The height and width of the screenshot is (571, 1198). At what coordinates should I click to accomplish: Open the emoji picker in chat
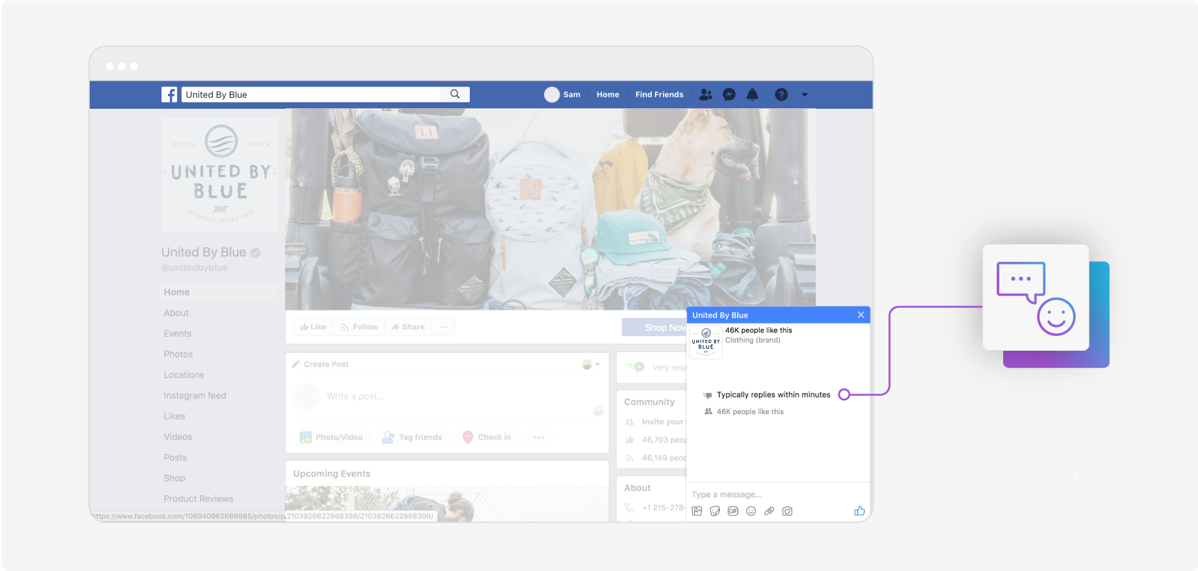(x=751, y=511)
